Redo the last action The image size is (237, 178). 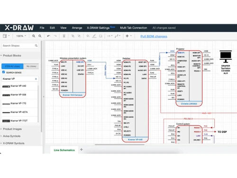click(x=55, y=36)
